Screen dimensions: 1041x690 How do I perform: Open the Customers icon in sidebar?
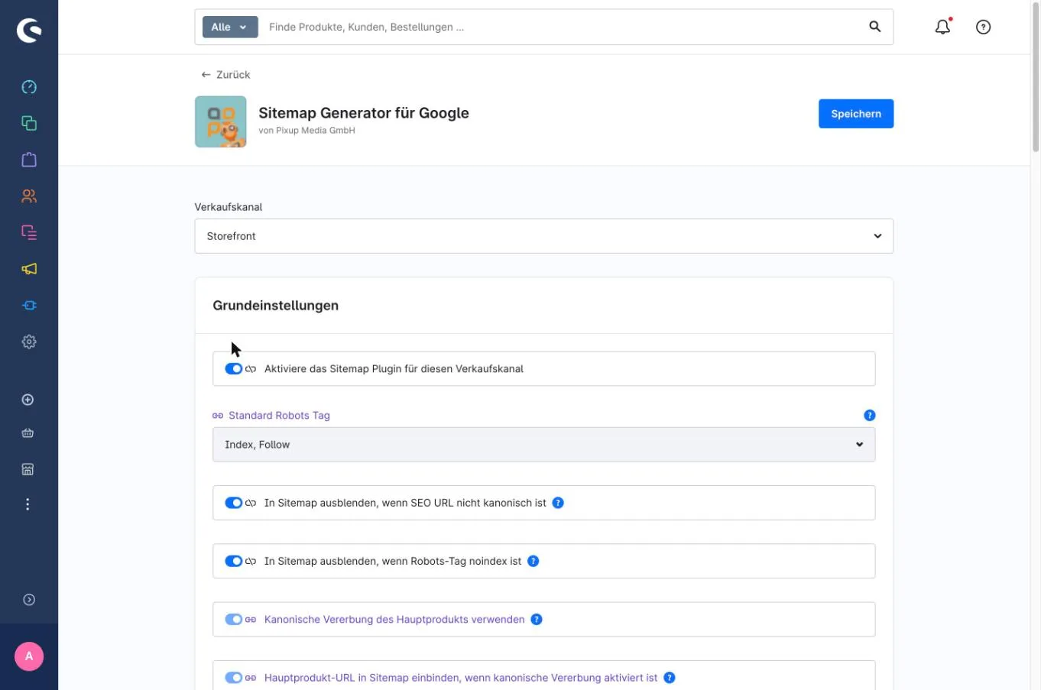tap(29, 196)
